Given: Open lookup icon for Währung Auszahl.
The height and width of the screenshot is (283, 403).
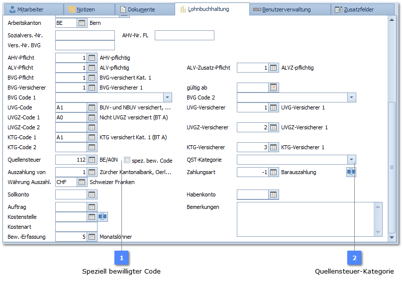Looking at the screenshot, I should 82,182.
